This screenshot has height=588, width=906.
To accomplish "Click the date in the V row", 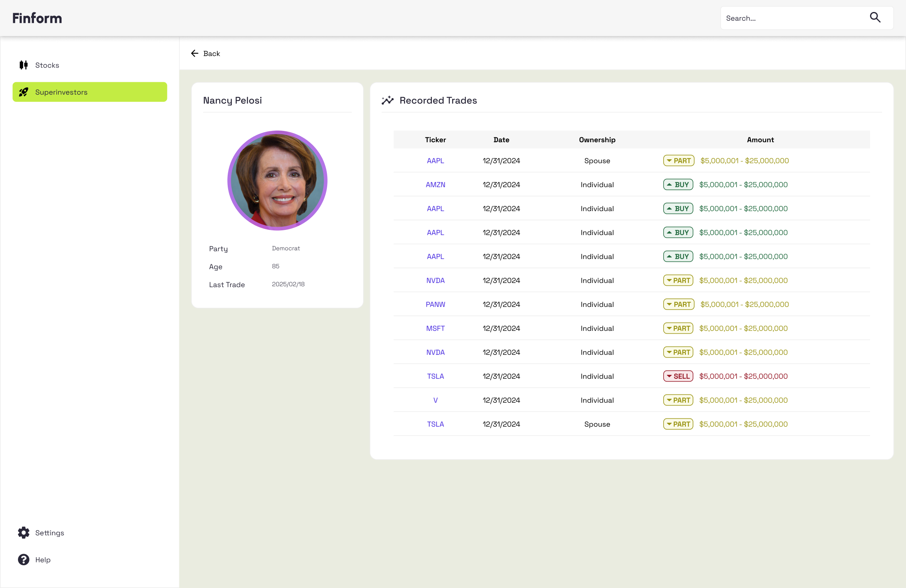I will (501, 400).
